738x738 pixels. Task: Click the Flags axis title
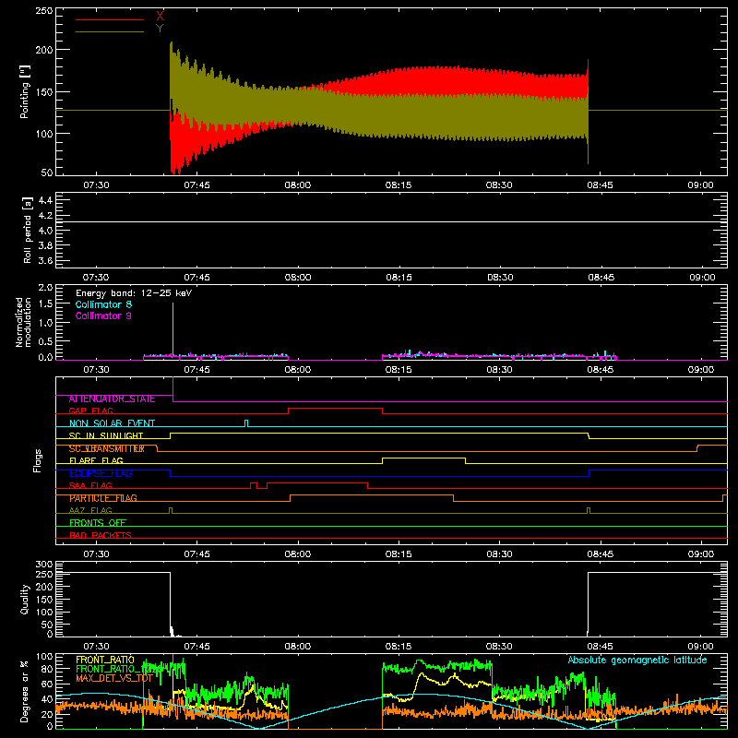(x=37, y=460)
